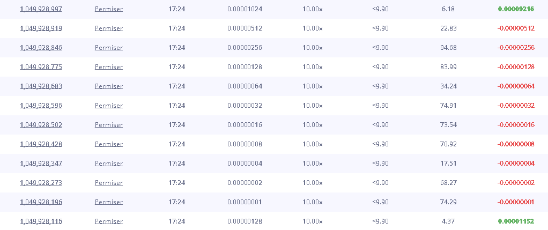
Task: View bet 1,049,928,775
Action: tap(41, 67)
